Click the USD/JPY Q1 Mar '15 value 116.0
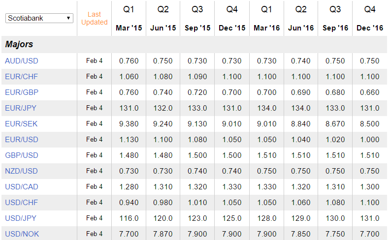Viewport: 390px width, 240px height. click(129, 218)
